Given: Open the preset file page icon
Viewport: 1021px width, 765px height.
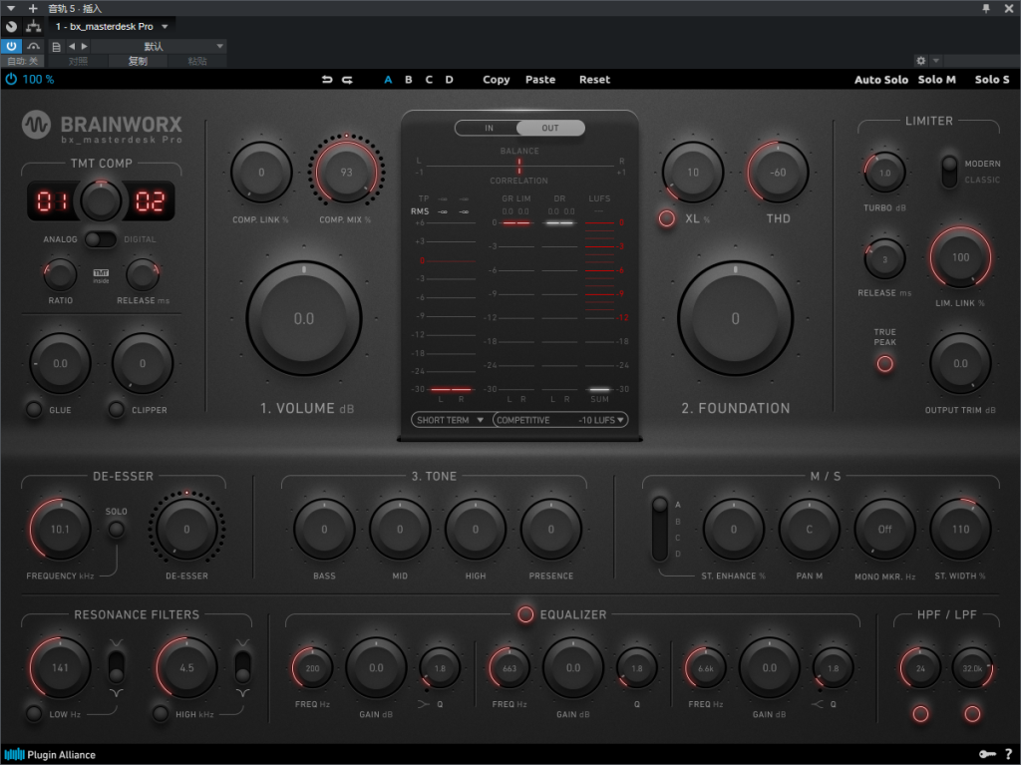Looking at the screenshot, I should pos(56,46).
